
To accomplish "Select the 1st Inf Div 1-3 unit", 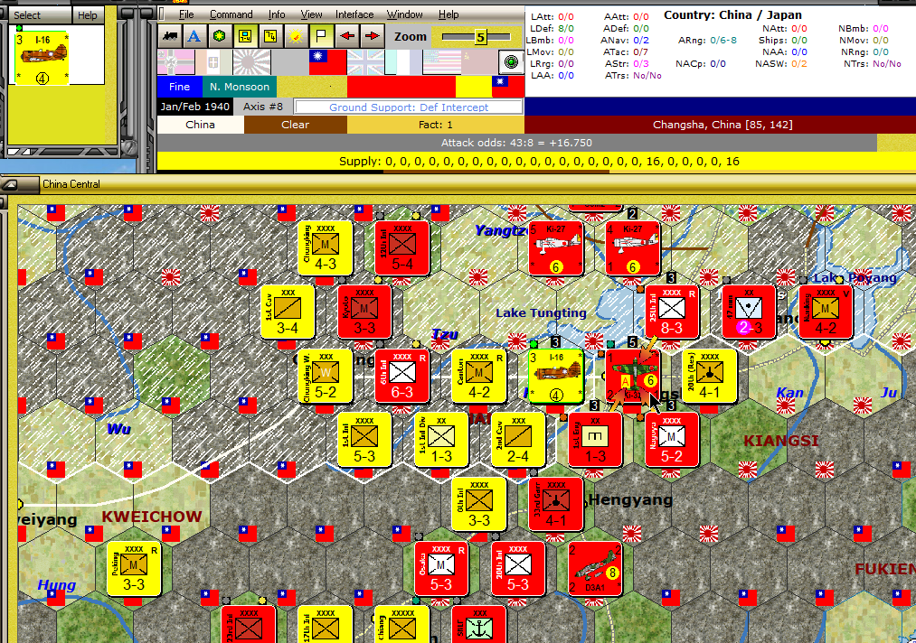I will (441, 441).
